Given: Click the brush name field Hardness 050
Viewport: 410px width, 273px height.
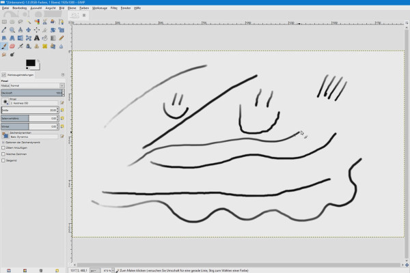Looking at the screenshot, I should pos(34,103).
